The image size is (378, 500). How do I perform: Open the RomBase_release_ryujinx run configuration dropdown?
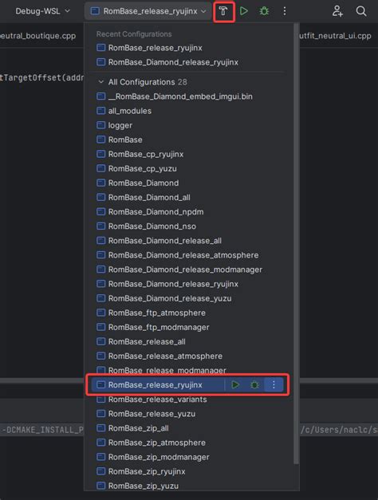pos(148,11)
